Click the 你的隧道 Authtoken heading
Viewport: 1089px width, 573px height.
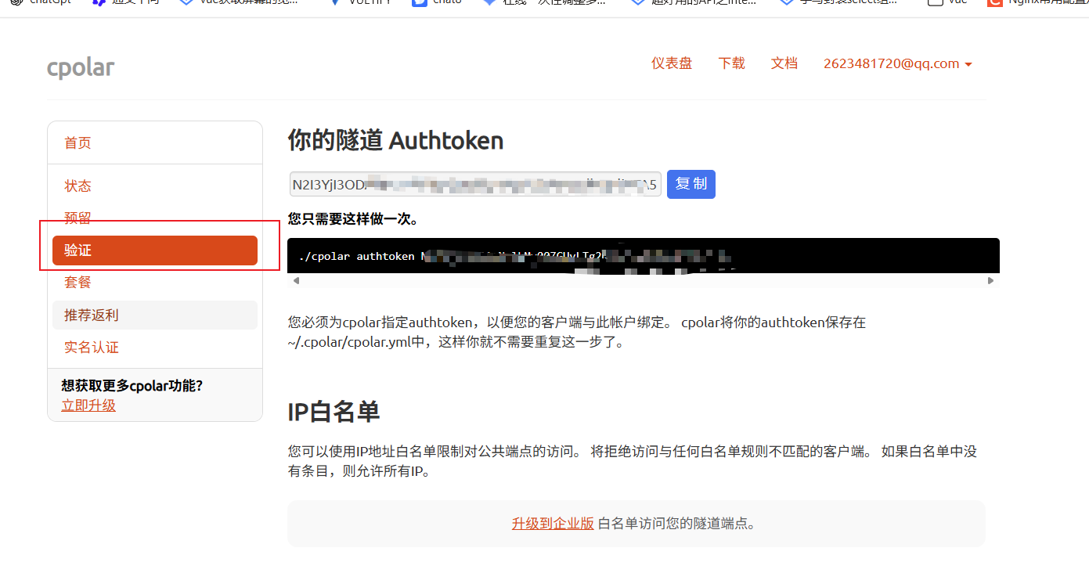(395, 140)
